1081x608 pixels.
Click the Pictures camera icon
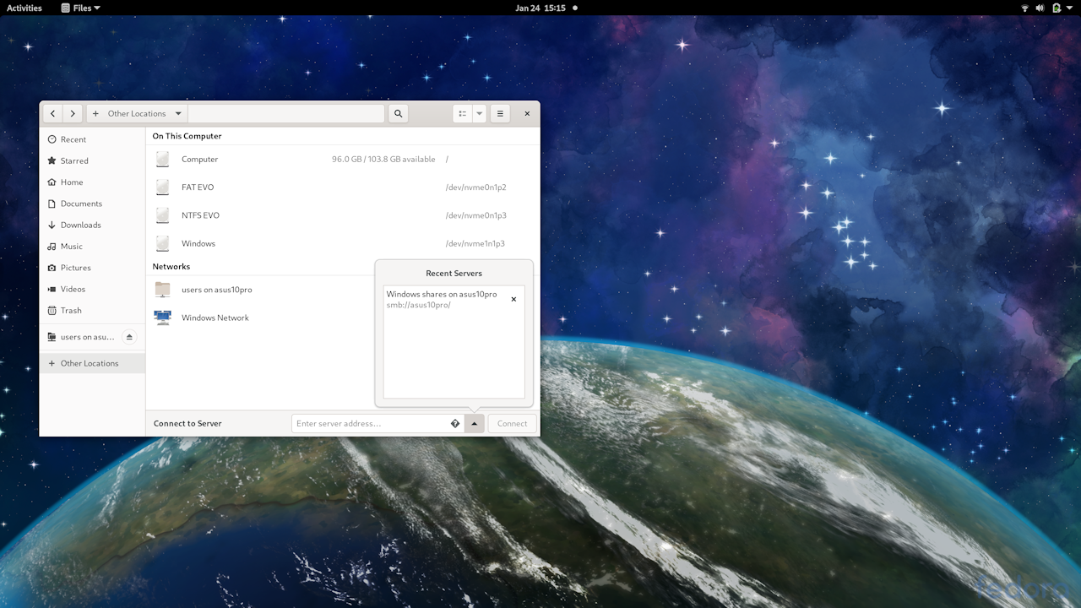[52, 268]
